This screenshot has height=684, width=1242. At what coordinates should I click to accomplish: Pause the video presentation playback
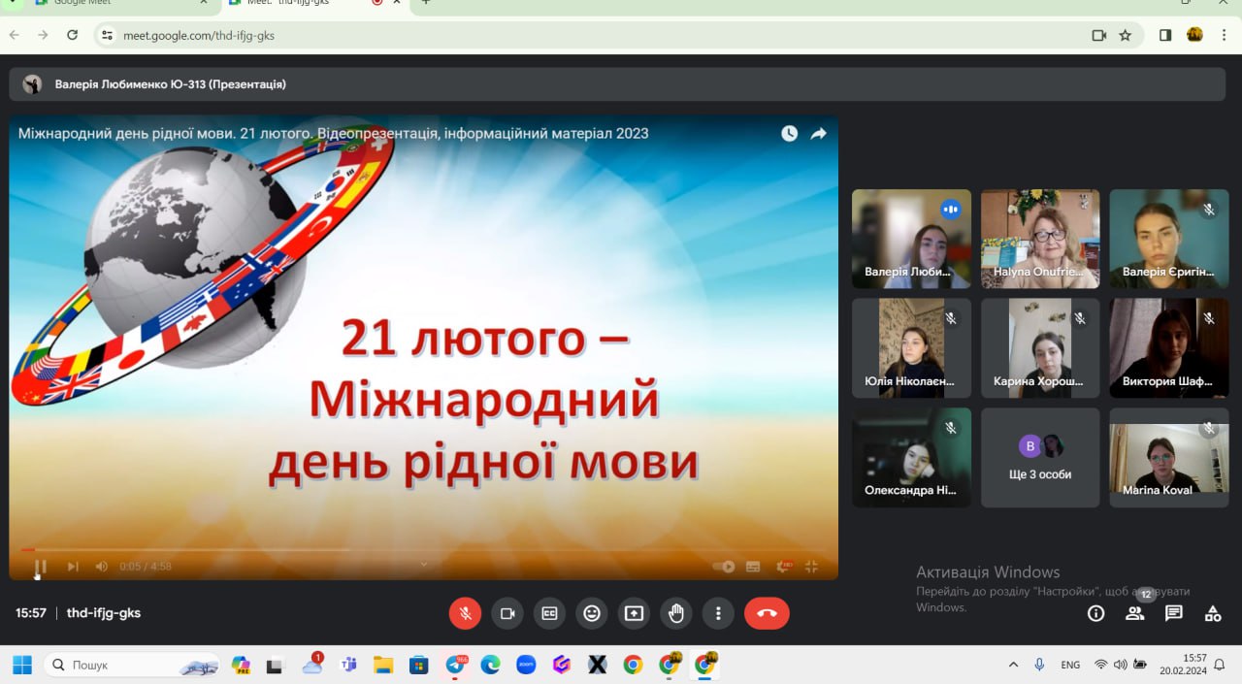[x=41, y=567]
